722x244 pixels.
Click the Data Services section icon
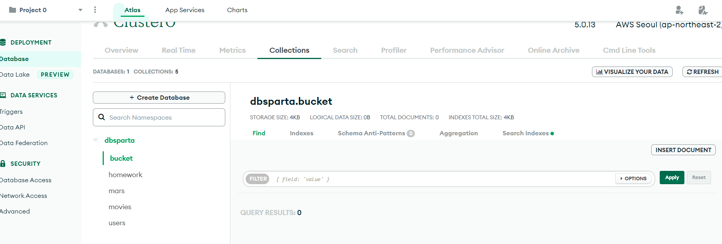point(3,95)
